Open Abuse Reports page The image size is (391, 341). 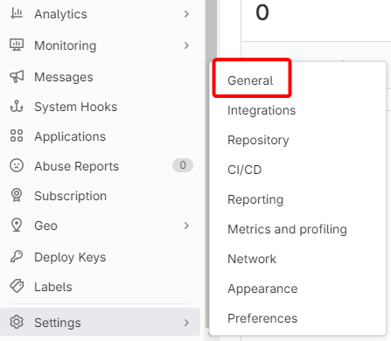click(x=77, y=166)
